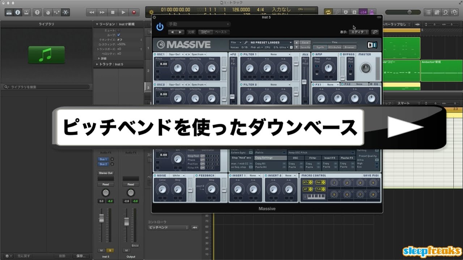Open the Loop Browser icon
Screen dimensions: 463x260
(x=446, y=12)
